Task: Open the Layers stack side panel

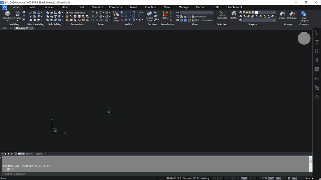Action: tap(317, 51)
